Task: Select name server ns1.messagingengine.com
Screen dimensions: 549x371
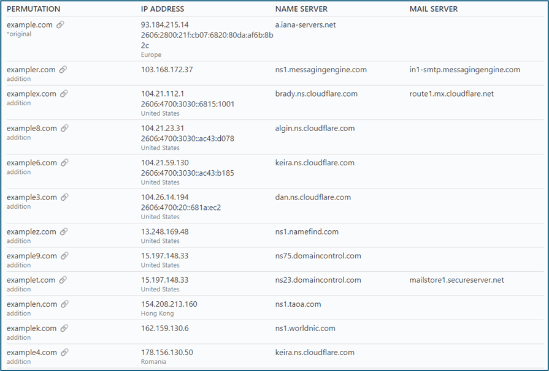Action: click(x=321, y=70)
